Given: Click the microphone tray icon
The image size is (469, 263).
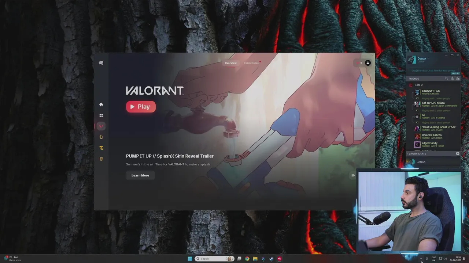Looking at the screenshot, I should (x=427, y=259).
